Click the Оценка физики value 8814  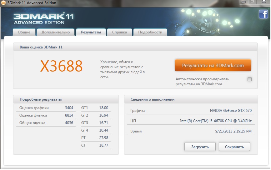(x=69, y=115)
